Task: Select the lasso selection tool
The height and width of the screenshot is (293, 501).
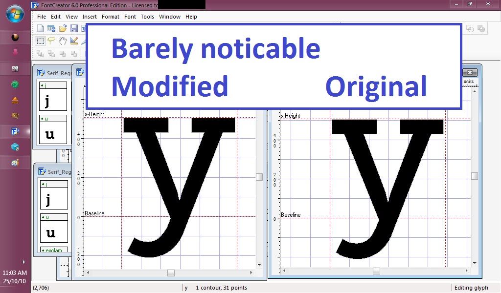Action: (51, 41)
